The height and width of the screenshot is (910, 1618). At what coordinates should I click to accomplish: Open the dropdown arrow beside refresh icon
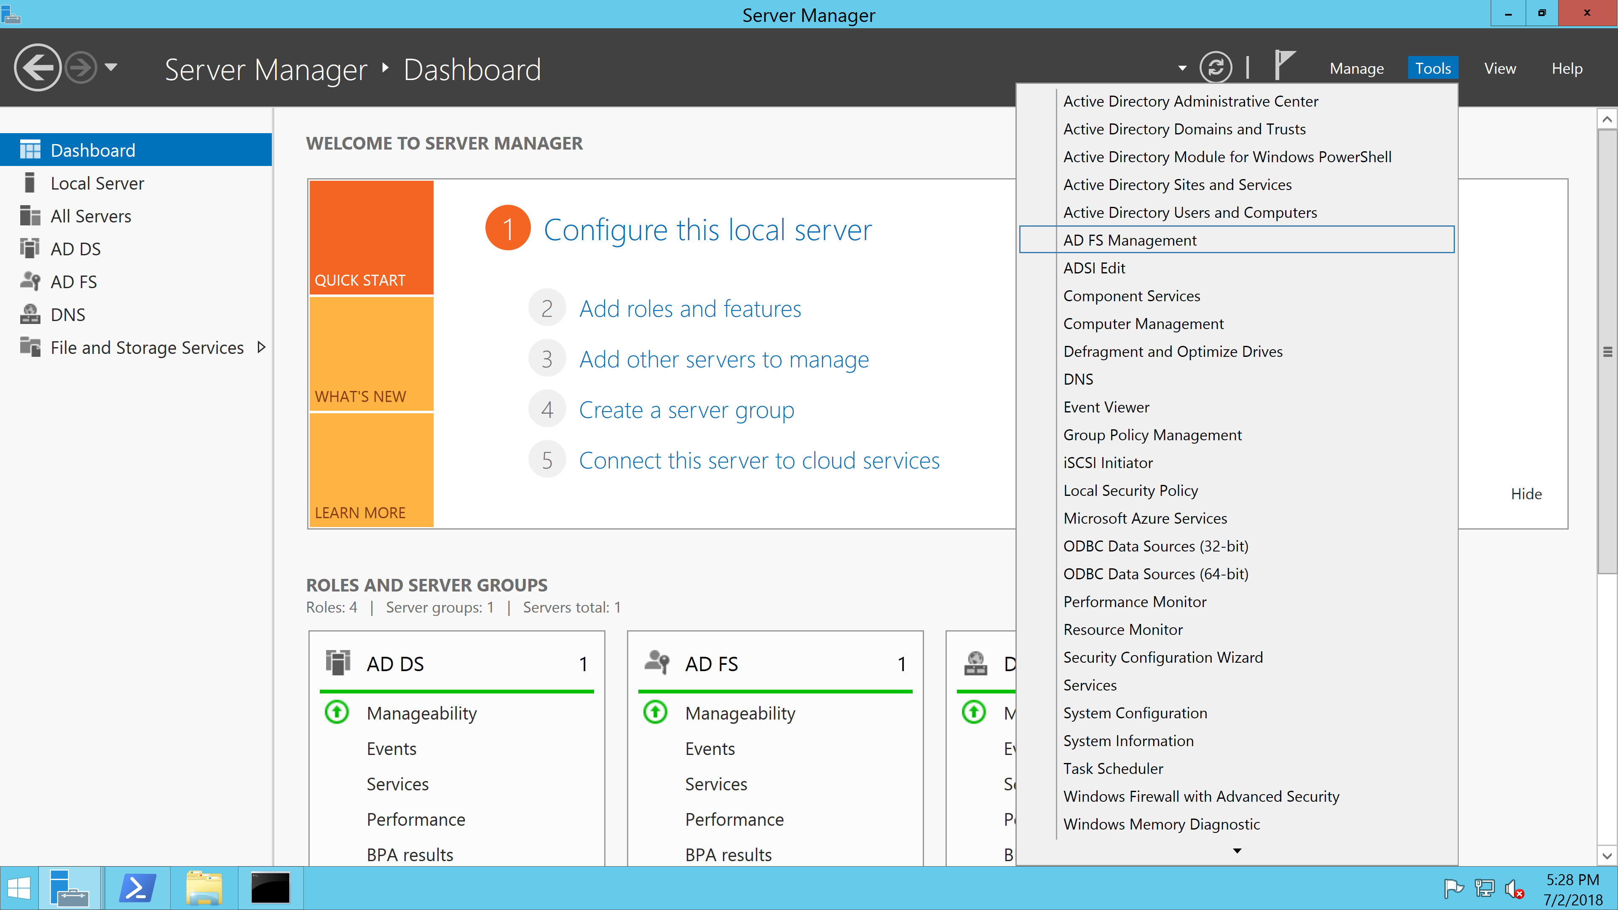point(1182,68)
